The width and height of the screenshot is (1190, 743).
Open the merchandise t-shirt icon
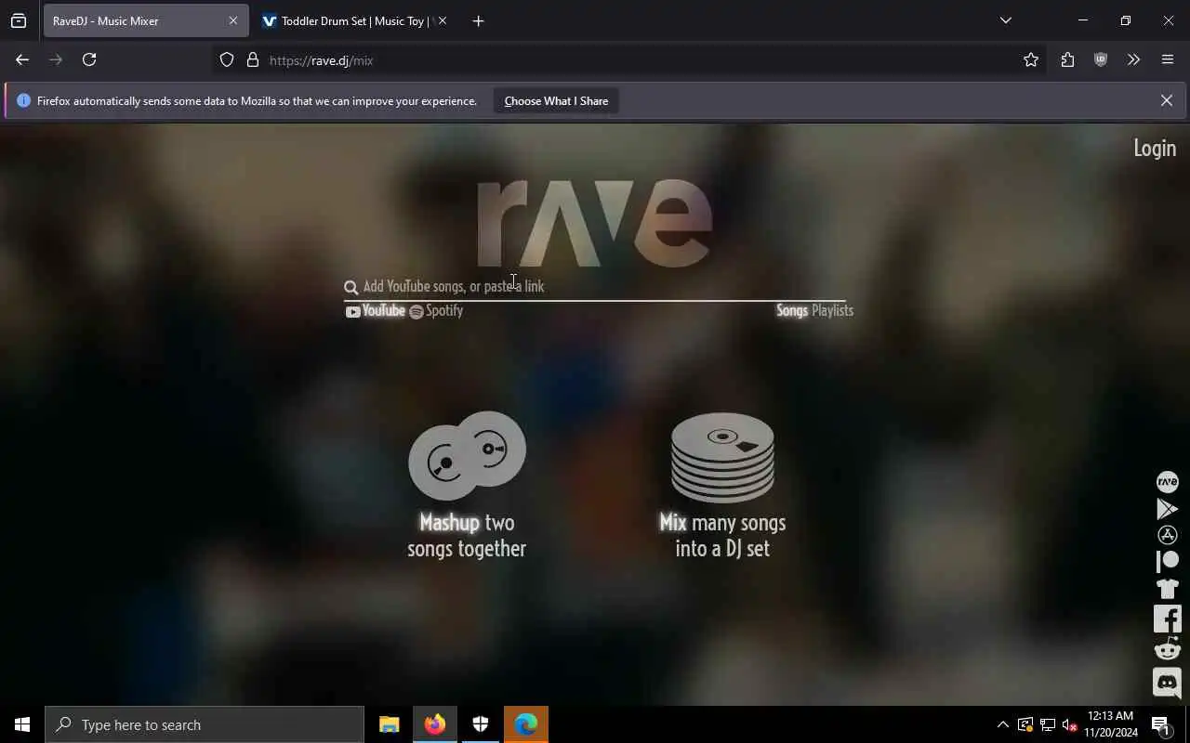pos(1167,588)
